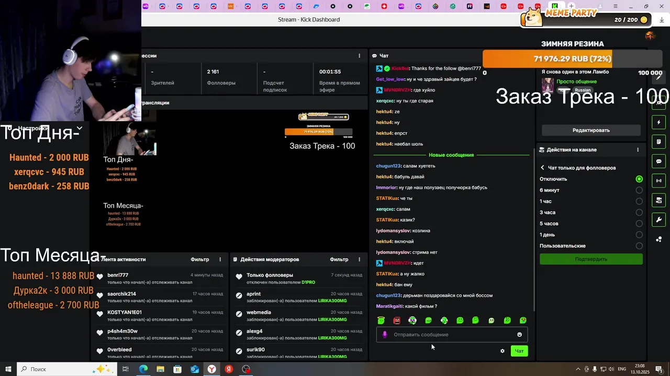This screenshot has width=670, height=376.
Task: Open the broadcast signal sidebar icon
Action: tap(658, 181)
